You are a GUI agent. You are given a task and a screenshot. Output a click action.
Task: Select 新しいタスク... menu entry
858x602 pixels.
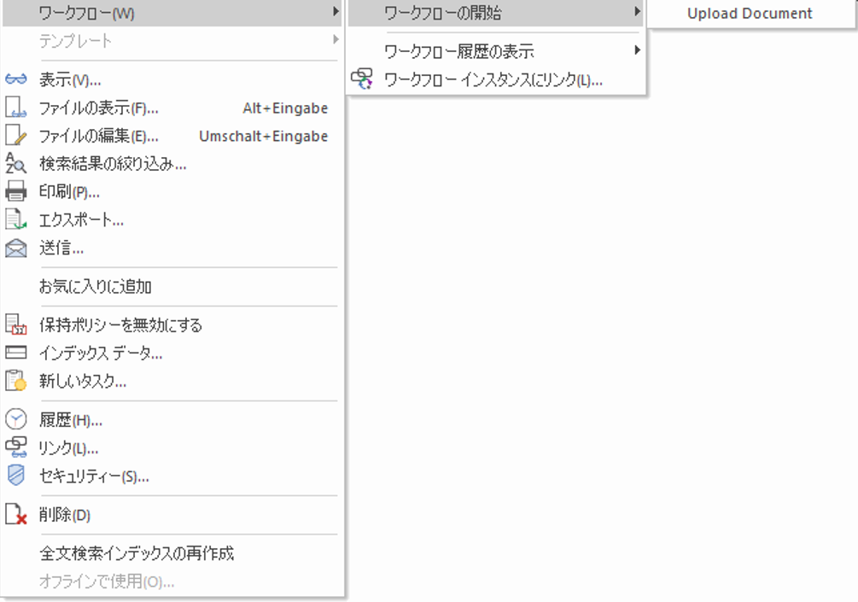(172, 381)
